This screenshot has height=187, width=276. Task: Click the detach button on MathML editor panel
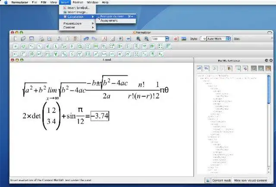267,60
